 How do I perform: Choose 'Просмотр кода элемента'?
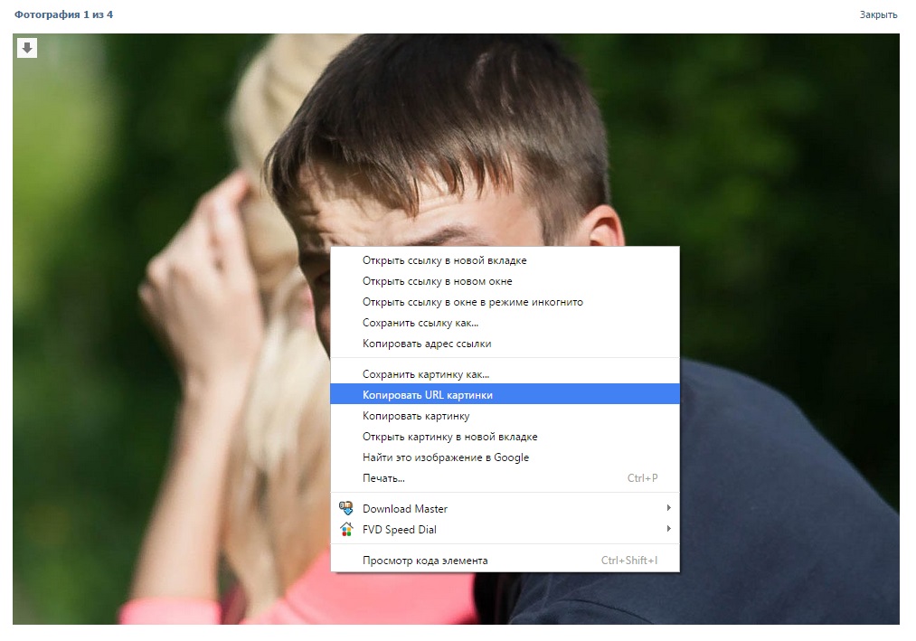[505, 561]
